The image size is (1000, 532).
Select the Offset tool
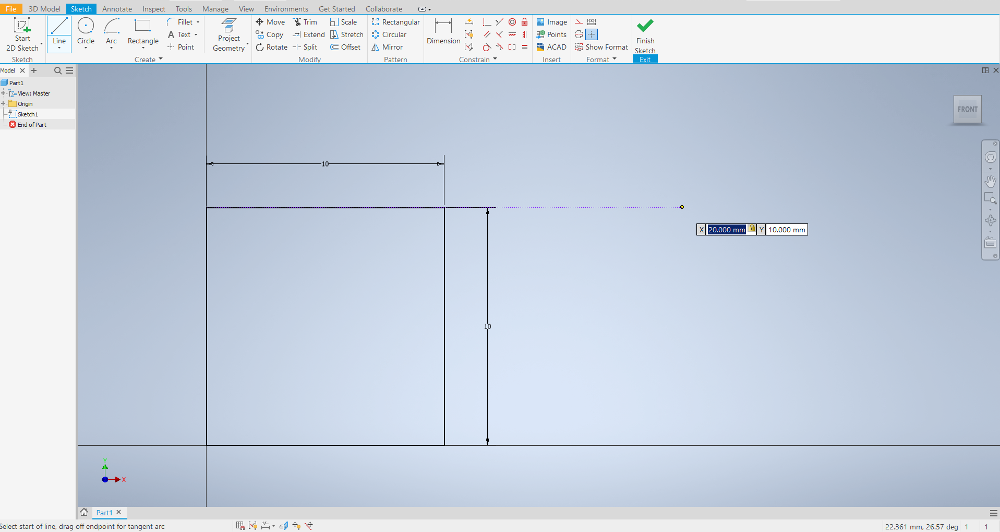click(x=346, y=47)
